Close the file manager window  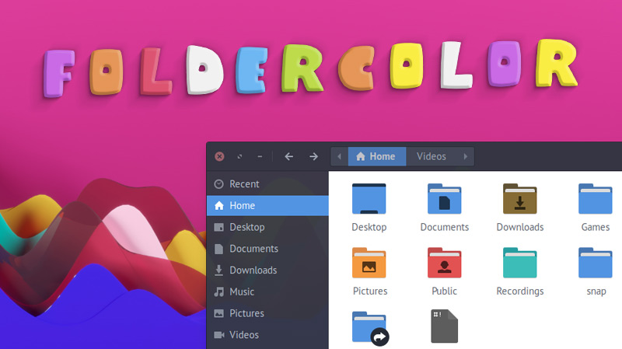click(219, 156)
